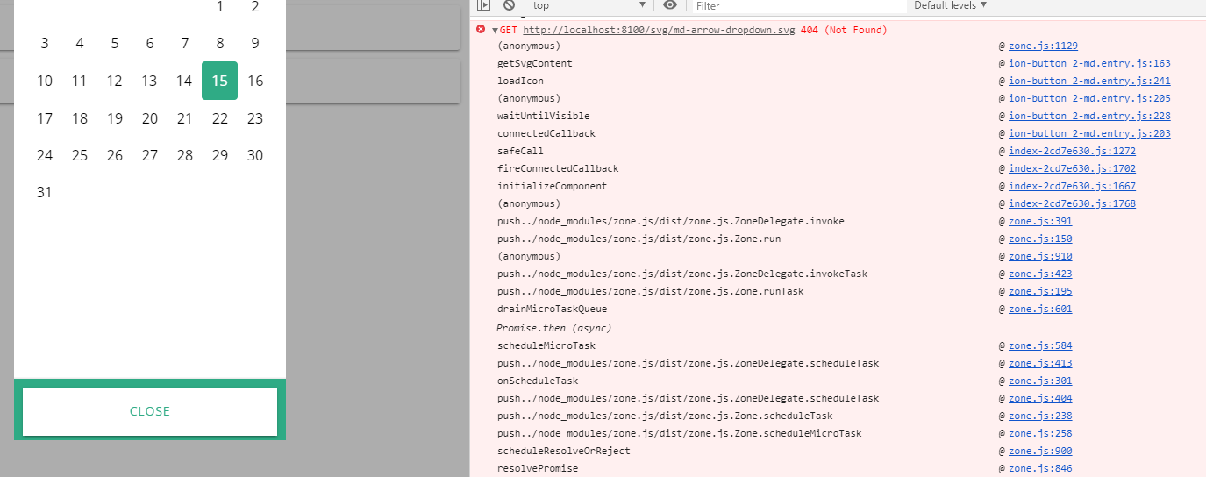Open source link ion-button_2-md.entry.js:241
Image resolution: width=1206 pixels, height=477 pixels.
pyautogui.click(x=1089, y=81)
